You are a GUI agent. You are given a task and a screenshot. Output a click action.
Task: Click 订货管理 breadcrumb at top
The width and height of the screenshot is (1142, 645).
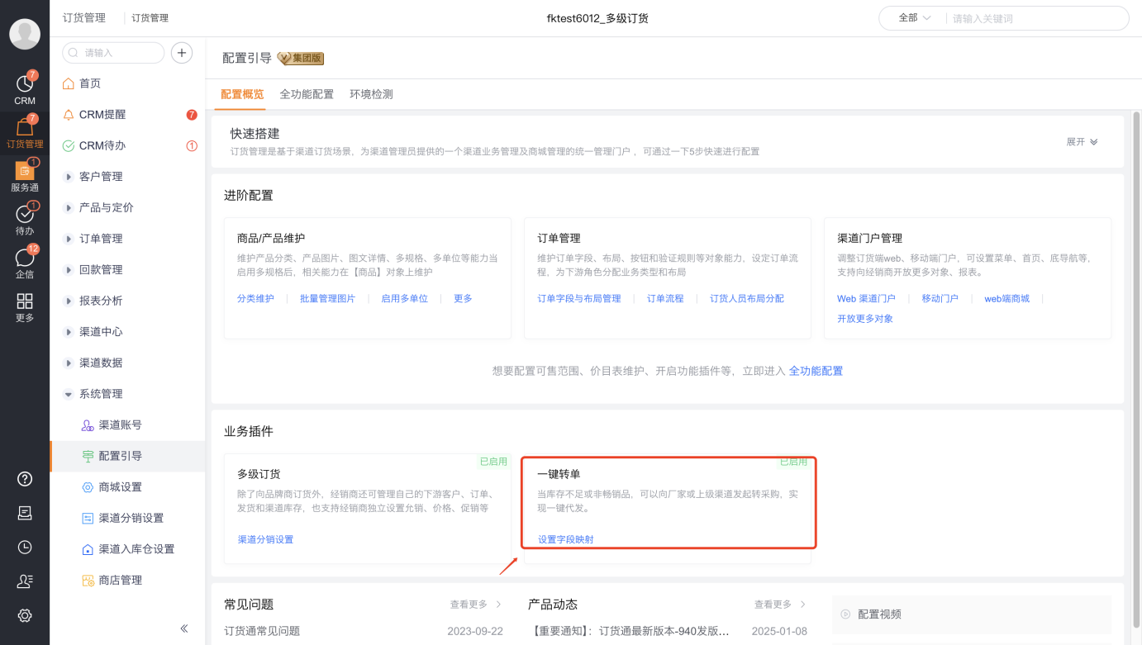tap(150, 18)
